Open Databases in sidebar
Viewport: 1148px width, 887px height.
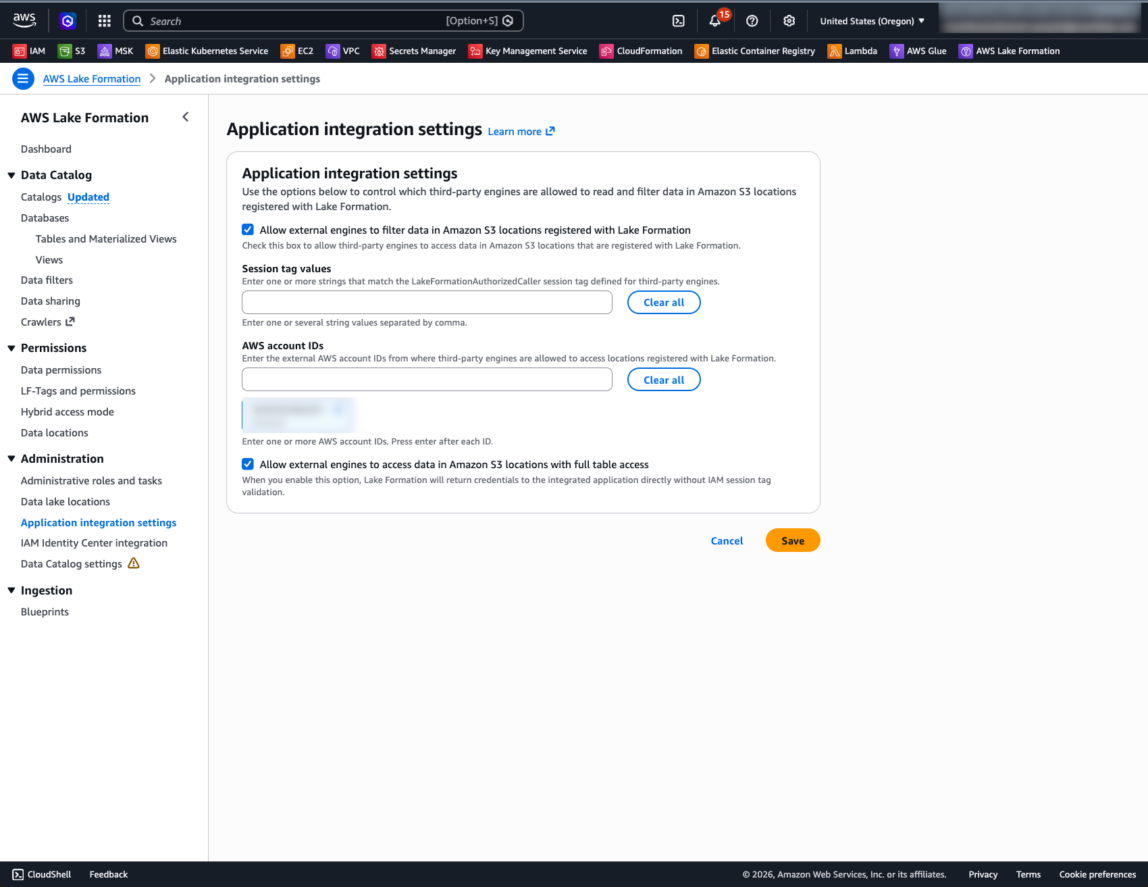point(45,218)
